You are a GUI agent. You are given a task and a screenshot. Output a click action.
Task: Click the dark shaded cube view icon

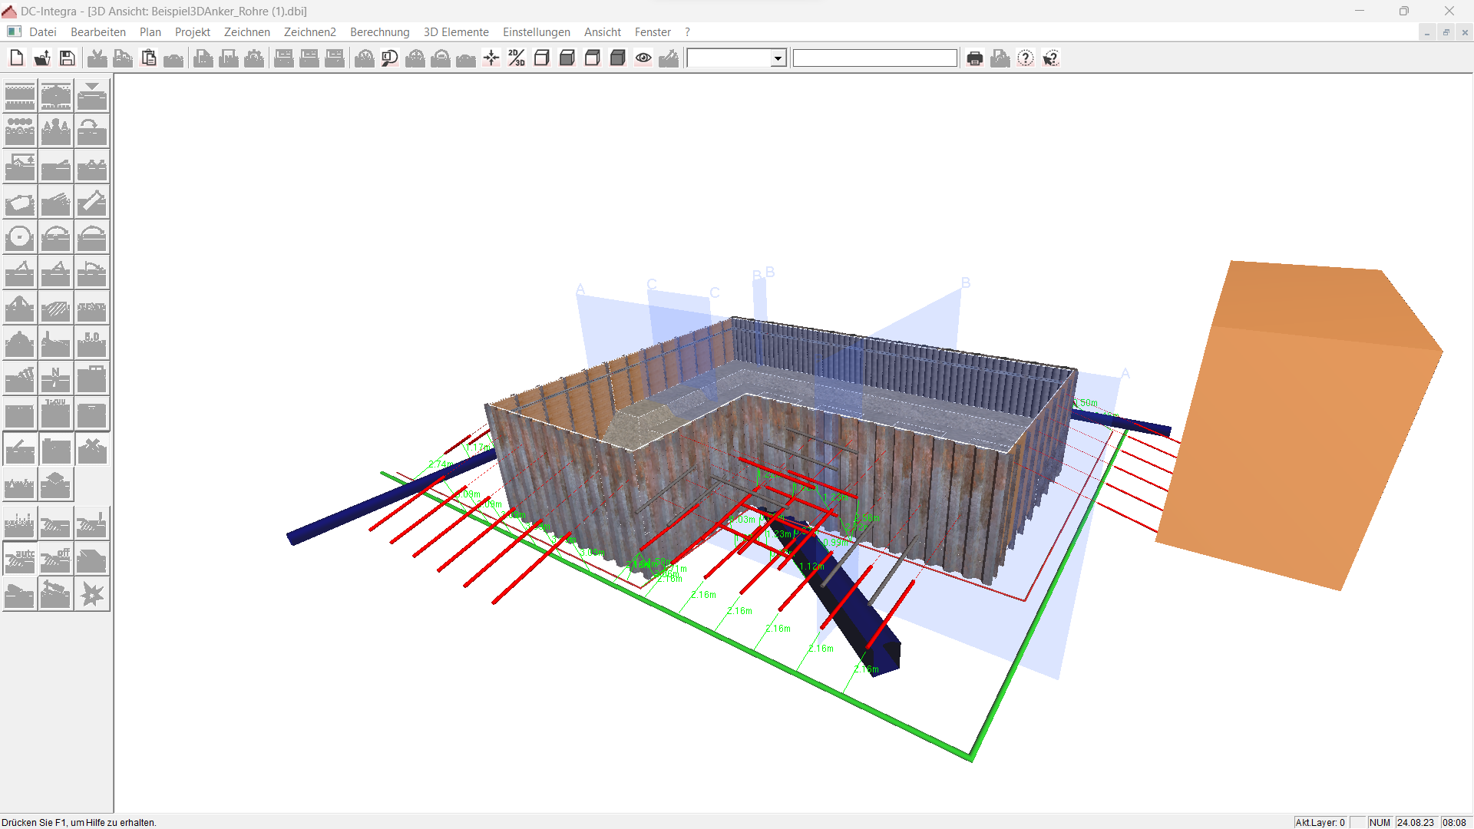click(618, 58)
